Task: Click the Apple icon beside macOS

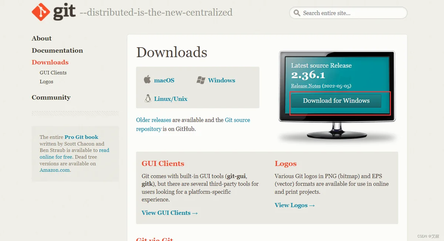Action: [x=147, y=79]
